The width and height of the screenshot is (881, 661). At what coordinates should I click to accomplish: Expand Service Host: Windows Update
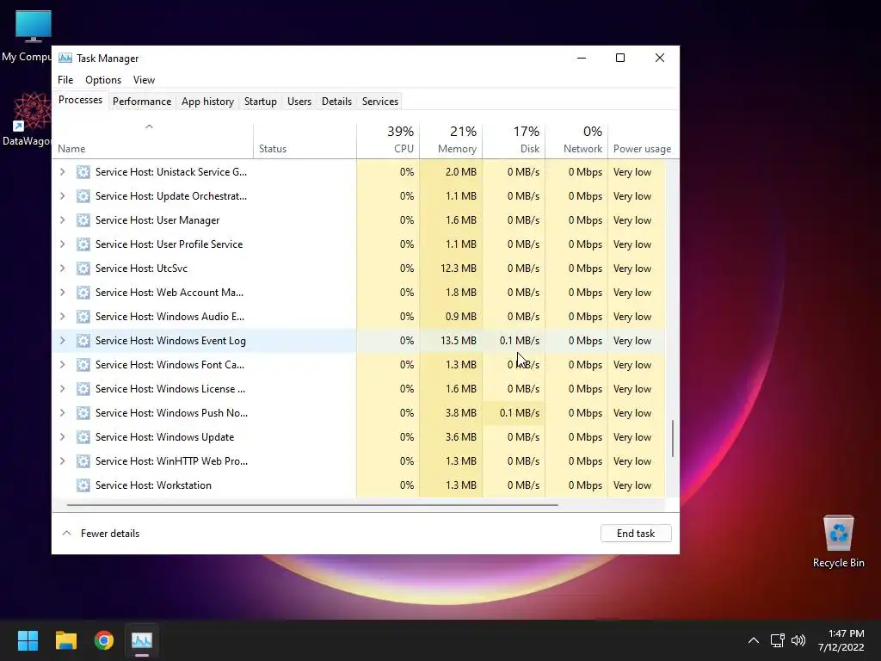(x=62, y=436)
